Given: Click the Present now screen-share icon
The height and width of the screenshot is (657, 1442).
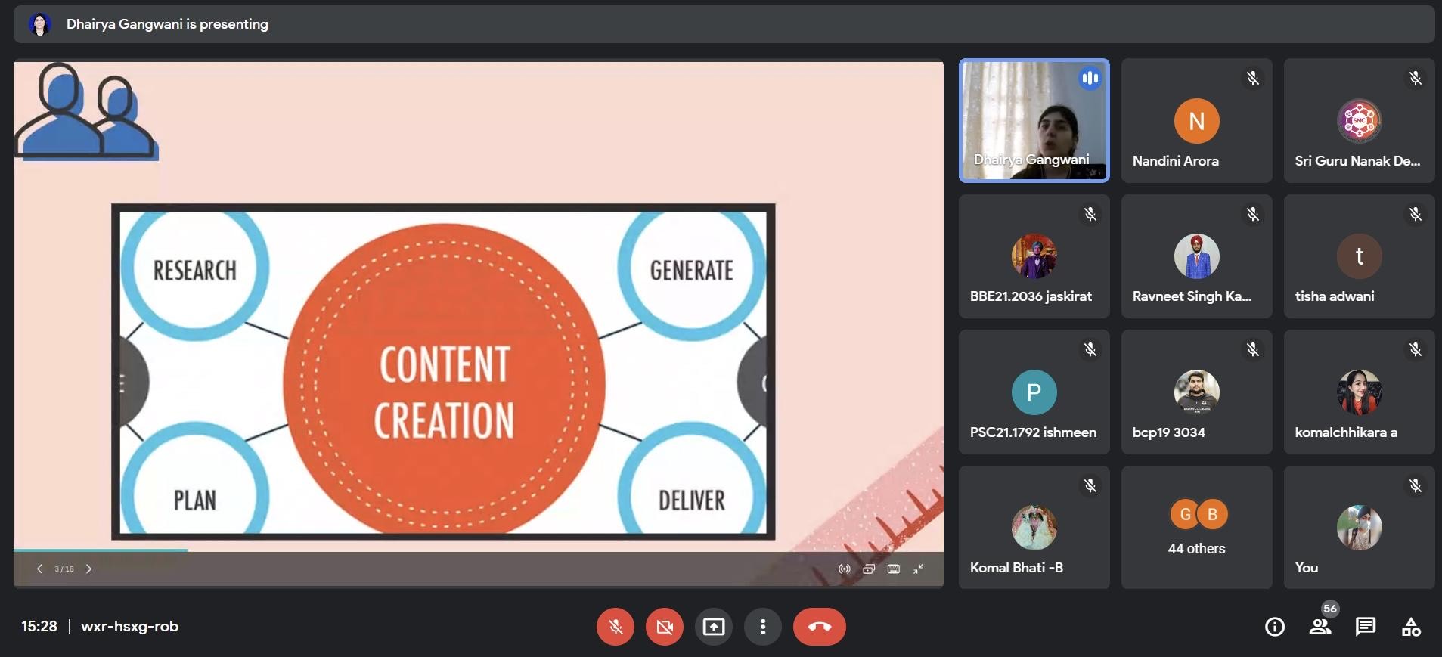Looking at the screenshot, I should point(714,627).
